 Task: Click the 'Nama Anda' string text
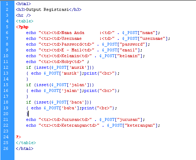(73, 33)
